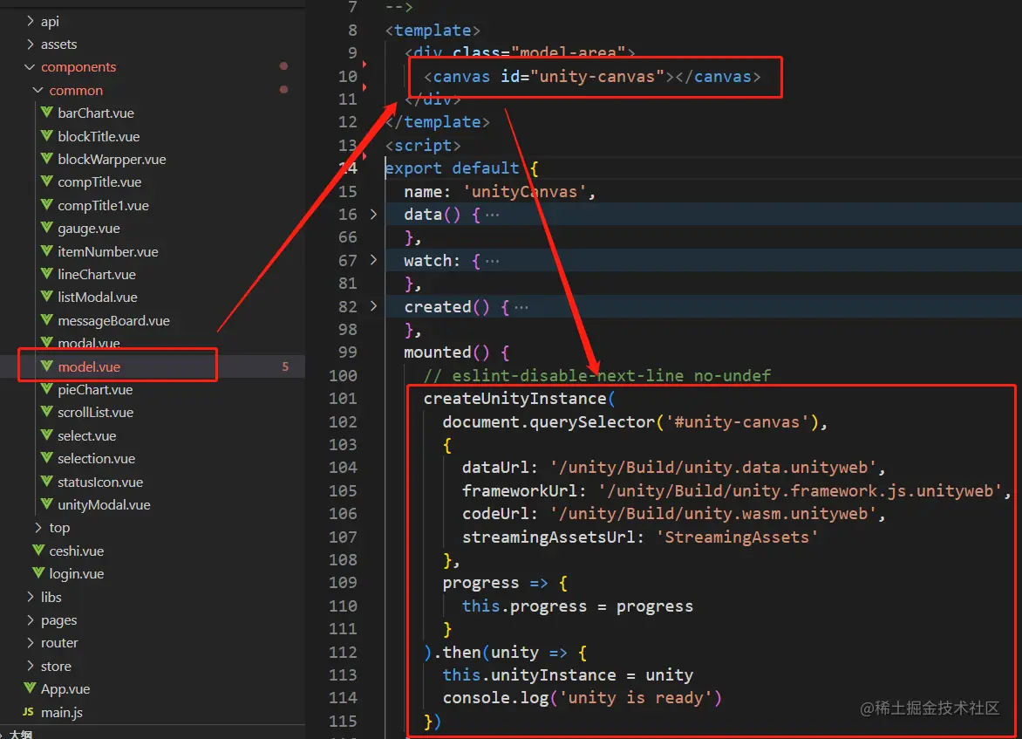Click the Vue icon beside messageBoard.vue
This screenshot has width=1022, height=739.
coord(47,320)
